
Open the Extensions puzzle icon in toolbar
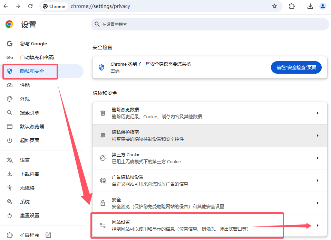coord(292,6)
